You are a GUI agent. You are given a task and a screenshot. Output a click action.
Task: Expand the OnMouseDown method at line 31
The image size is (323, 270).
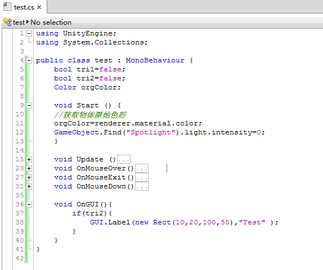[29, 186]
